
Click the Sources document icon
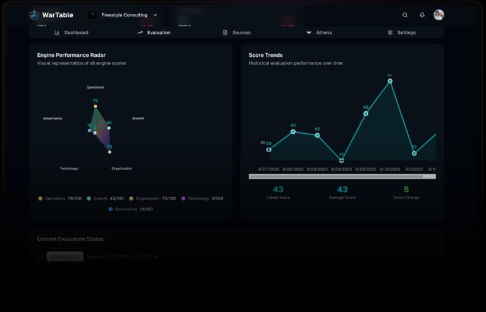click(225, 33)
